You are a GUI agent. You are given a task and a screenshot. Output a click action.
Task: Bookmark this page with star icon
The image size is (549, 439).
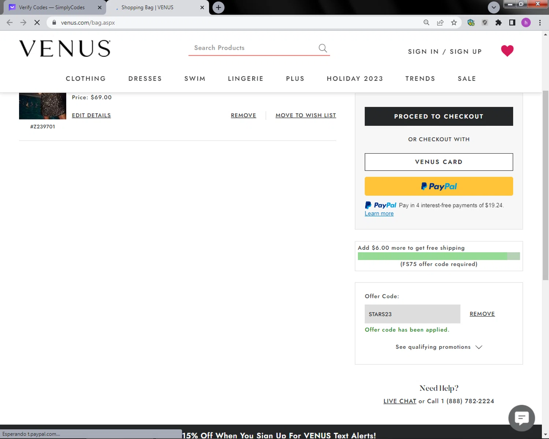454,23
